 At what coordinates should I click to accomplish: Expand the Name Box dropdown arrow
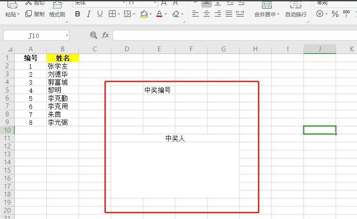click(66, 35)
